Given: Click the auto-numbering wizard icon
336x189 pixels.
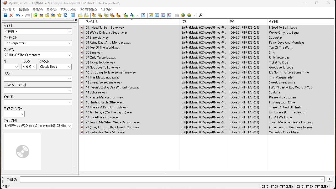Looking at the screenshot, I should pos(169,15).
